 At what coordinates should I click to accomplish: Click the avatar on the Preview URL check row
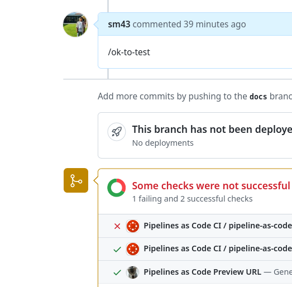pyautogui.click(x=133, y=272)
